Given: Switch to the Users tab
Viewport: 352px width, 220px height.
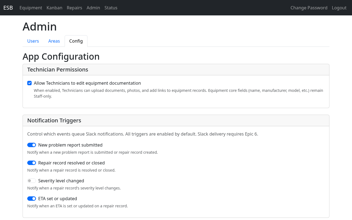Looking at the screenshot, I should pos(33,41).
